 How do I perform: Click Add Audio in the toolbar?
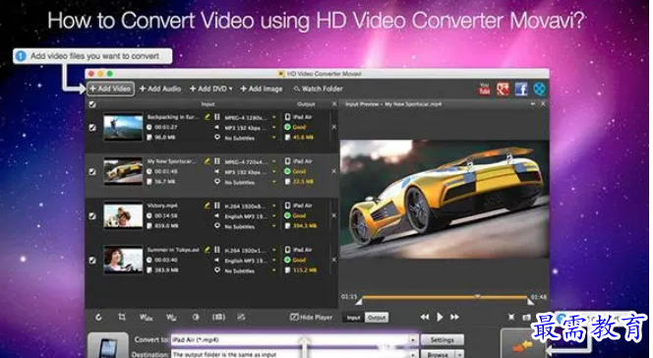(x=160, y=89)
